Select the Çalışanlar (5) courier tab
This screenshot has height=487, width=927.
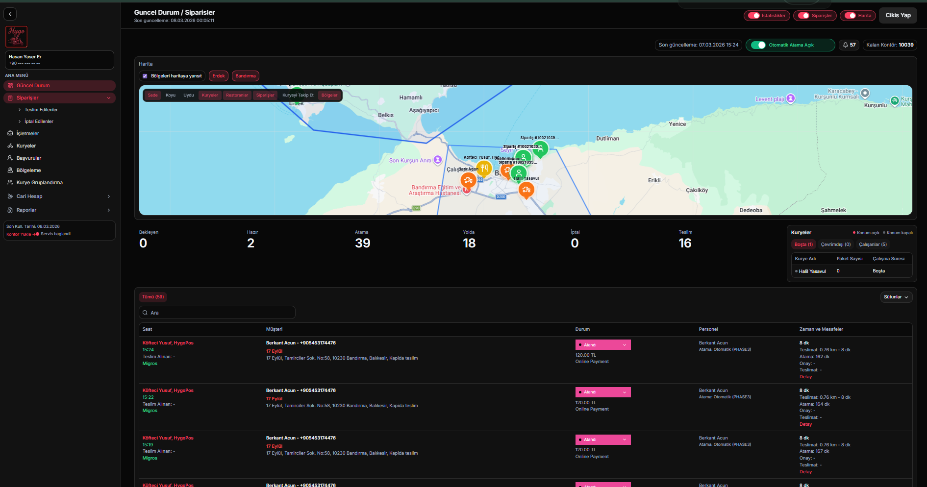pyautogui.click(x=873, y=244)
